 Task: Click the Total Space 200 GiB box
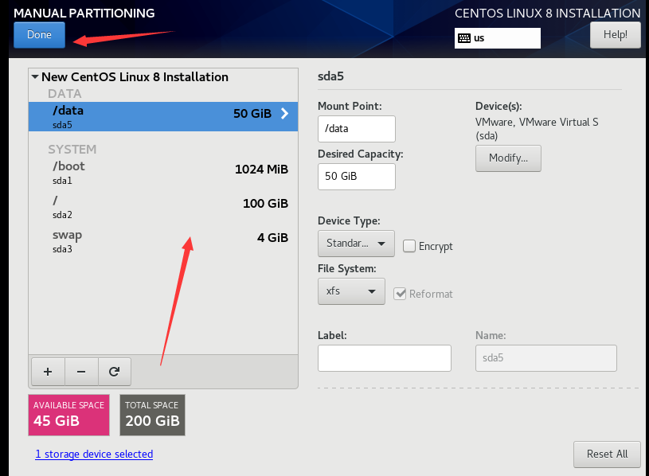coord(152,415)
